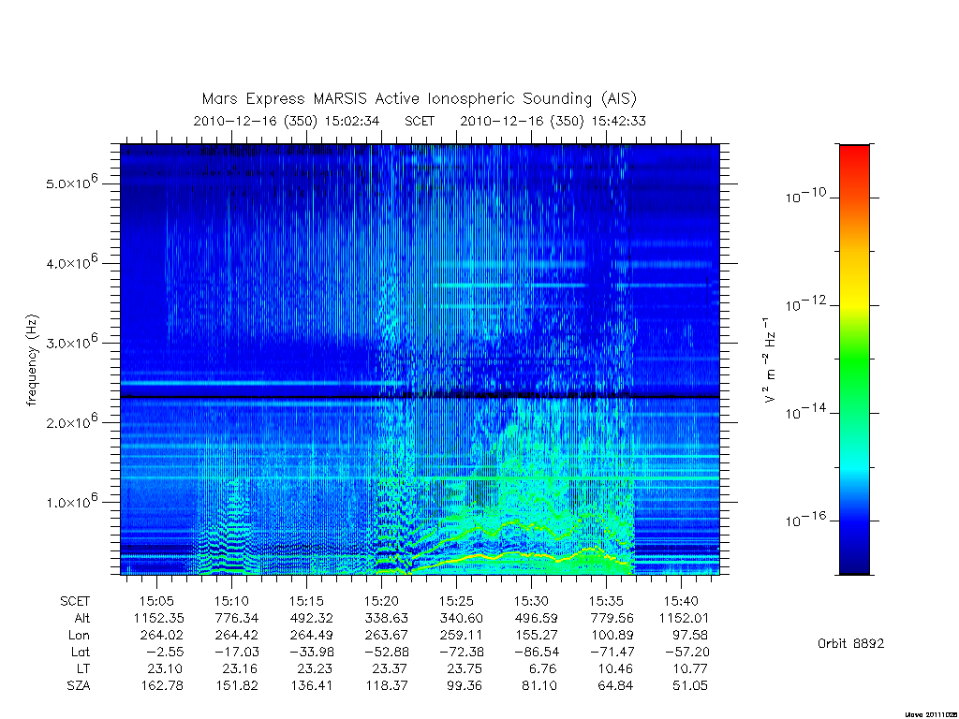Viewport: 959px width, 719px height.
Task: Click the '4.0×10^6' frequency tick label
Action: 71,262
